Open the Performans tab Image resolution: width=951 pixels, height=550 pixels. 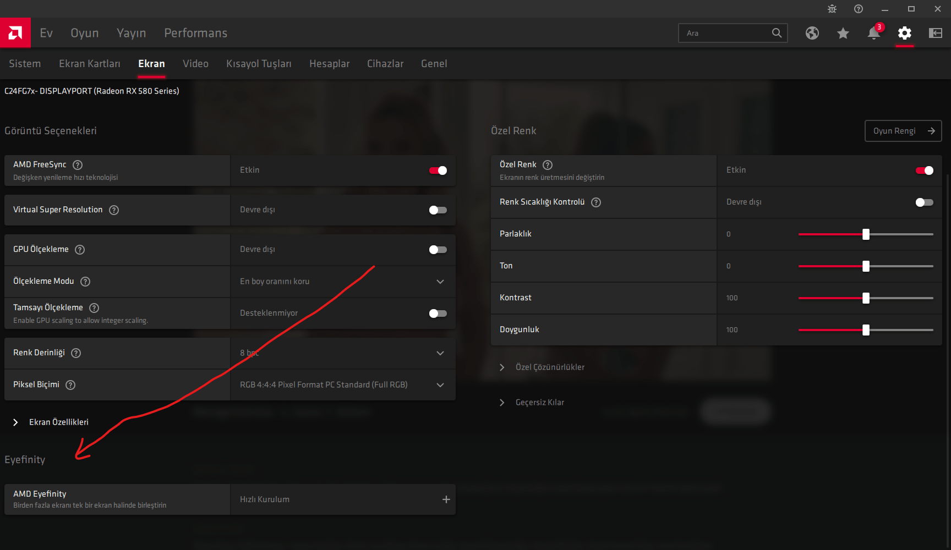point(196,33)
